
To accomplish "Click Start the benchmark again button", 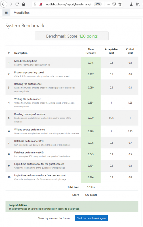I will 91,218.
